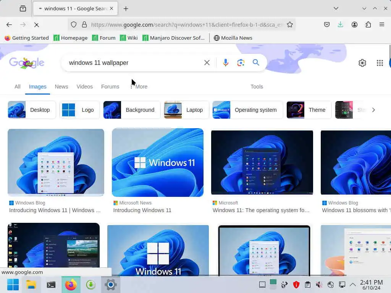Open the taskbar Start menu logo
391x293 pixels.
tap(13, 285)
